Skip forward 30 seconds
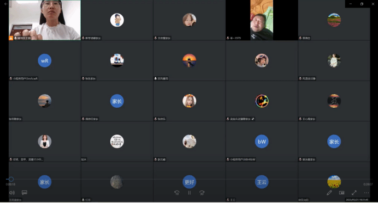The width and height of the screenshot is (378, 203). pyautogui.click(x=202, y=193)
